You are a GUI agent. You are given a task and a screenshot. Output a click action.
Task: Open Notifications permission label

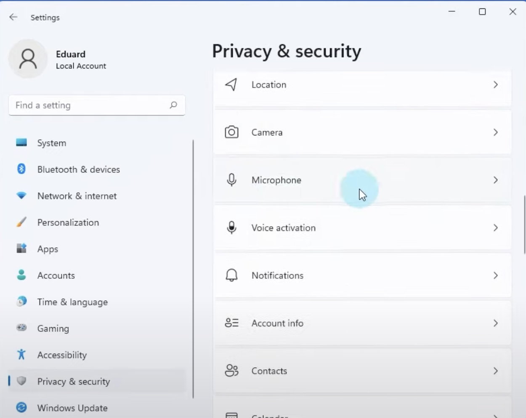coord(277,275)
